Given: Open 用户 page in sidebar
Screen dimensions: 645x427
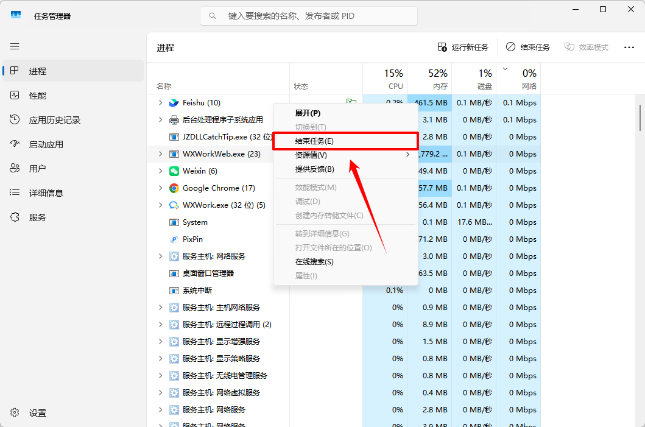Looking at the screenshot, I should tap(73, 168).
